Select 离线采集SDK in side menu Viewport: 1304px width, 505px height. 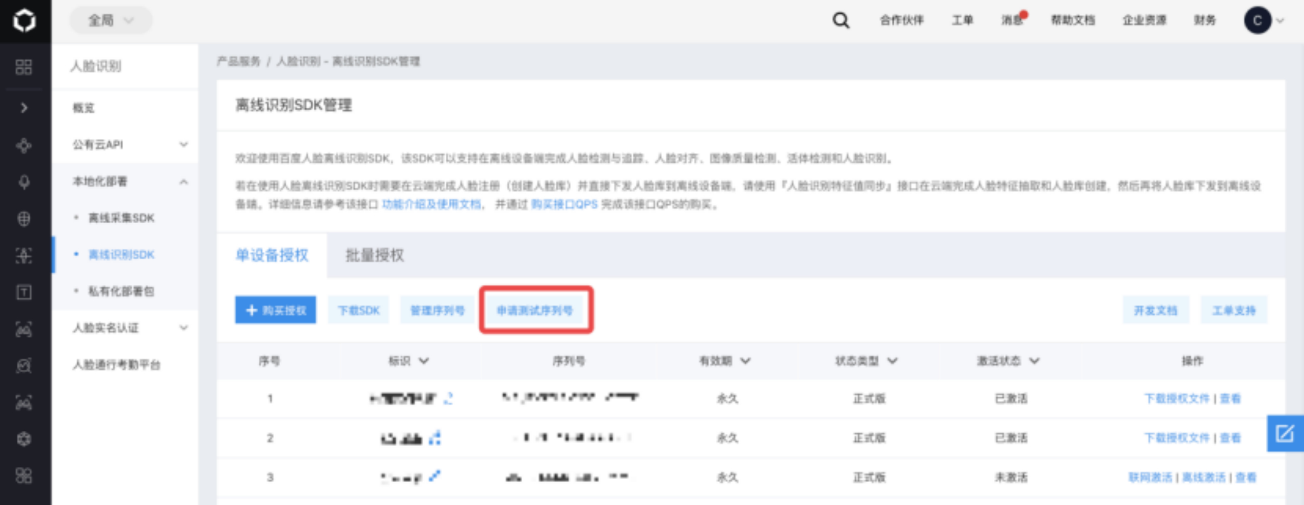click(121, 218)
